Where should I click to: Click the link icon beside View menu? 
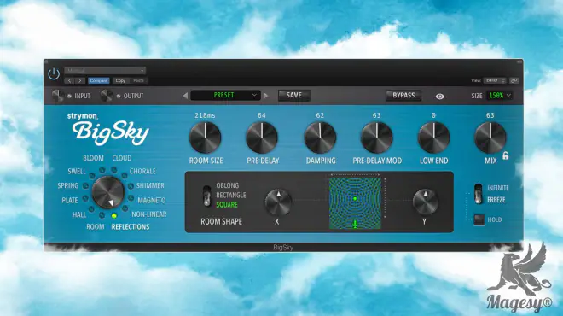514,80
